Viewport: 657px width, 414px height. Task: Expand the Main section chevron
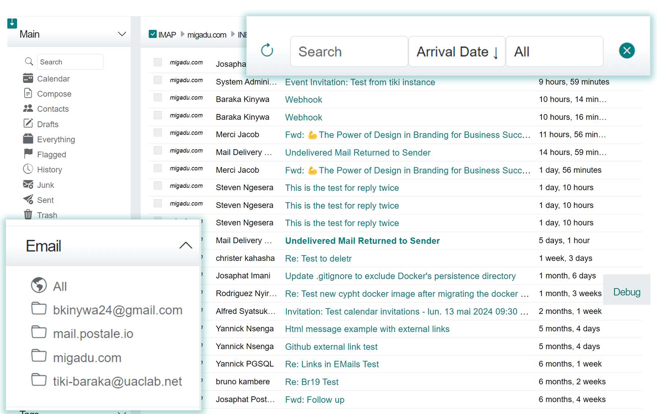[122, 34]
